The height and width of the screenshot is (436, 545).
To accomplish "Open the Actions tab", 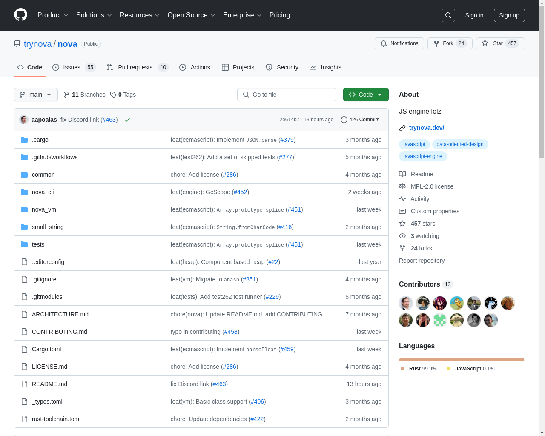I will (195, 67).
